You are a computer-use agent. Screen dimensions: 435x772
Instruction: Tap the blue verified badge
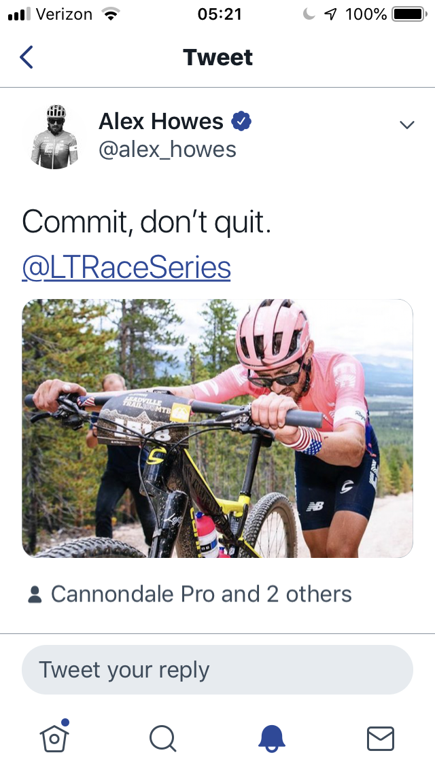tap(241, 122)
